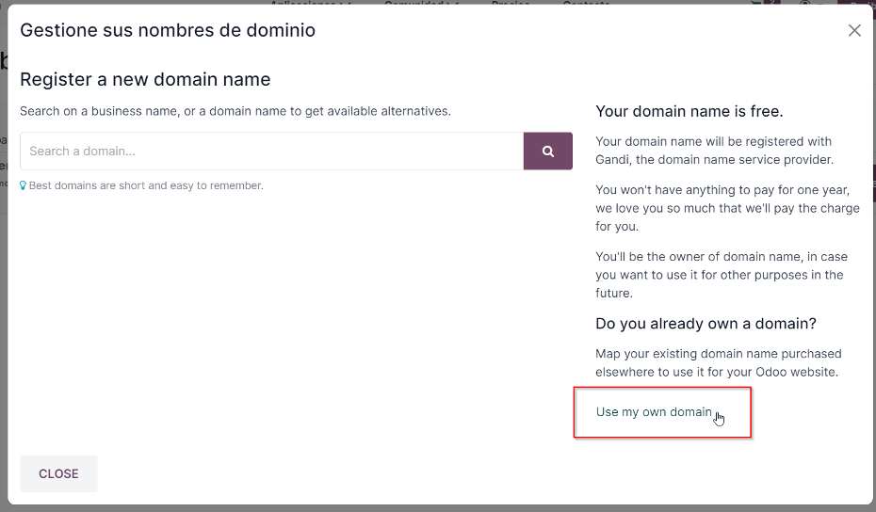The image size is (876, 512).
Task: Click the 'Map your existing domain name' paragraph
Action: click(x=719, y=362)
